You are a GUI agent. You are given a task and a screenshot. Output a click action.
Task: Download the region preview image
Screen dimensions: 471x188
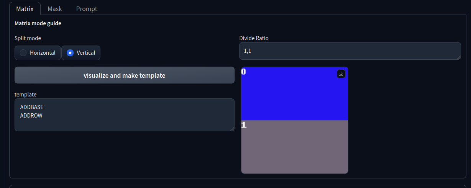point(341,74)
